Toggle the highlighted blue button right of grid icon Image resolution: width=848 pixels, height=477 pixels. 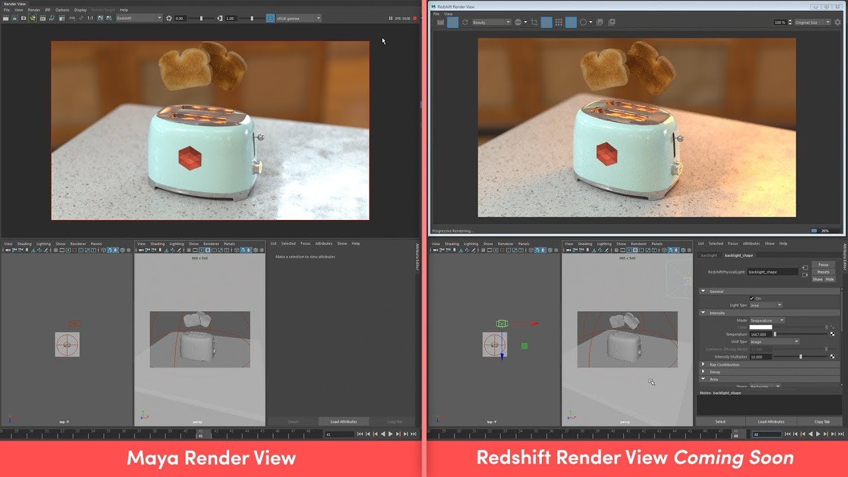[x=571, y=23]
